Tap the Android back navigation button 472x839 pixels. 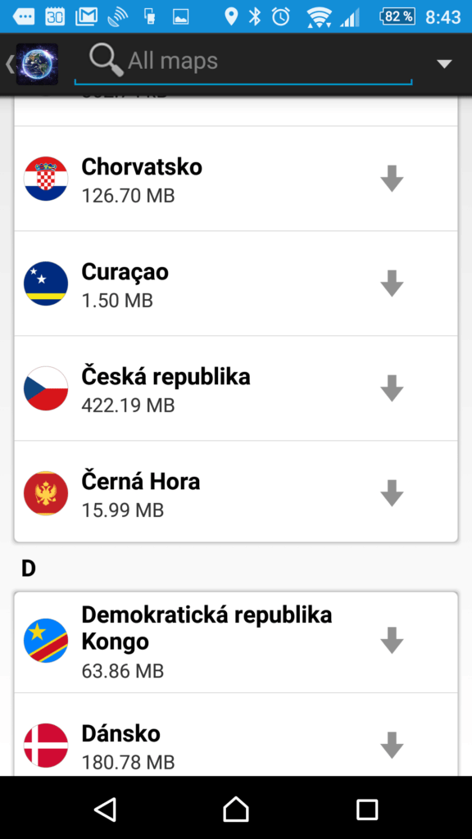click(x=106, y=809)
